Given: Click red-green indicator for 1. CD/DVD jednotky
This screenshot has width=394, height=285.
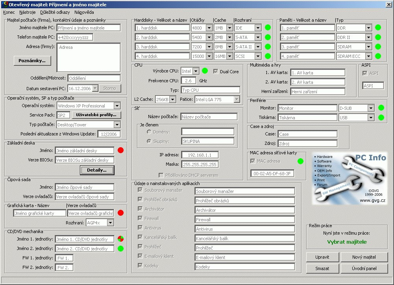Looking at the screenshot, I should (x=120, y=239).
